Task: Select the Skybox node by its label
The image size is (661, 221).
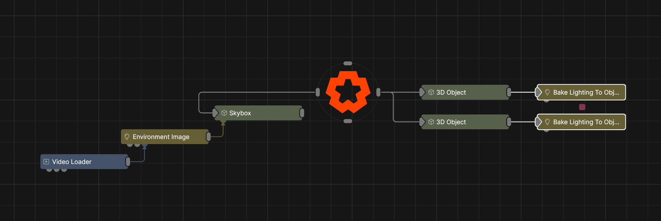Action: click(240, 113)
